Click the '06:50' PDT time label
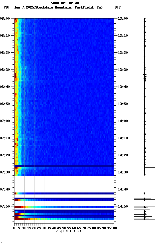The height and width of the screenshot is (246, 157). (x=5, y=104)
